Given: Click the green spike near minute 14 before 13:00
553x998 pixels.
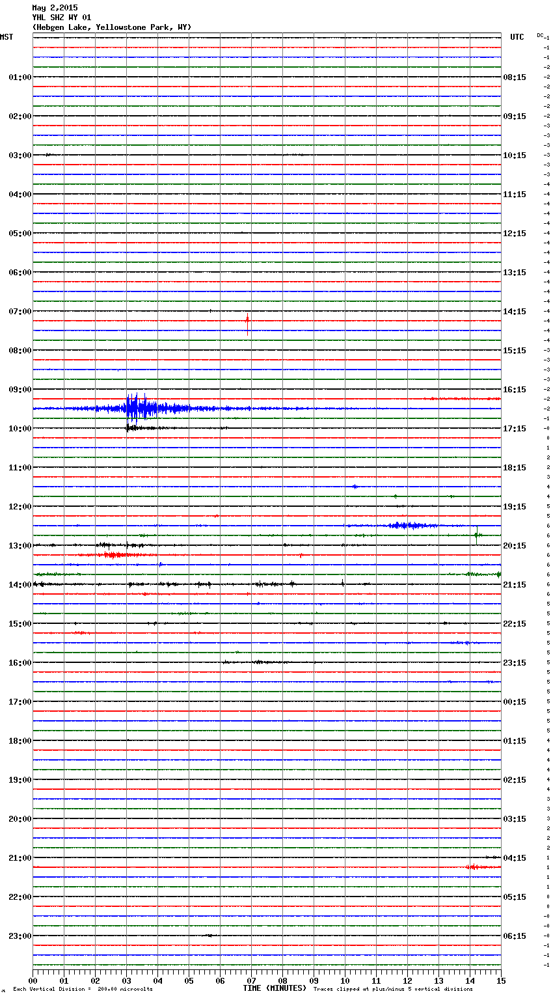Looking at the screenshot, I should click(x=476, y=535).
